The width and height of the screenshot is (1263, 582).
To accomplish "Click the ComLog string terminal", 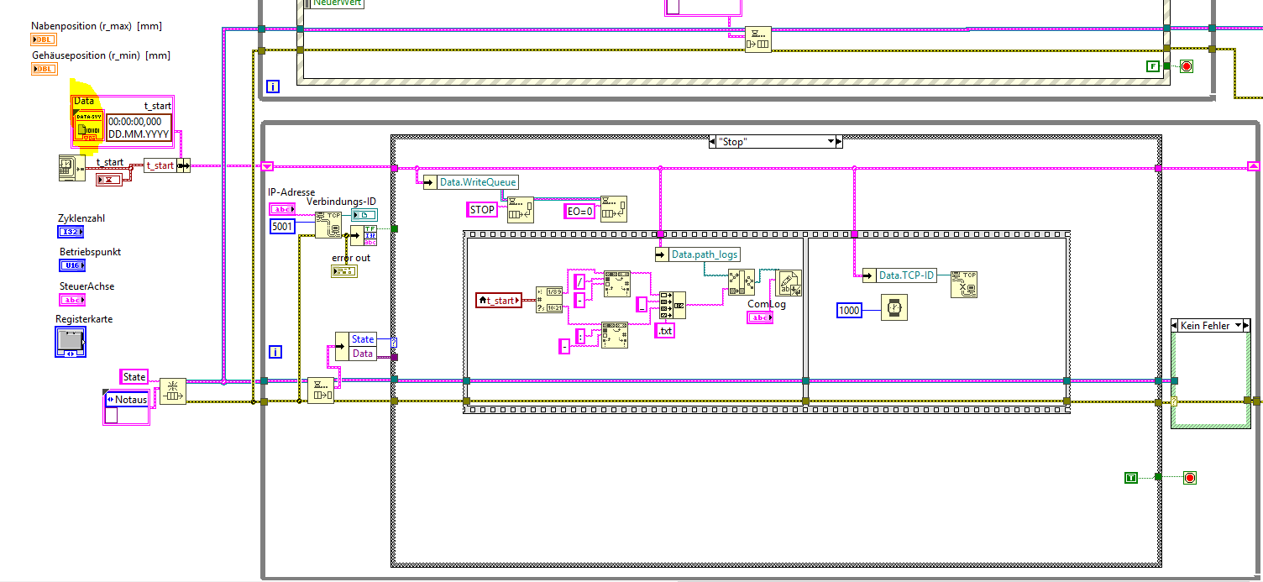I will pyautogui.click(x=760, y=317).
